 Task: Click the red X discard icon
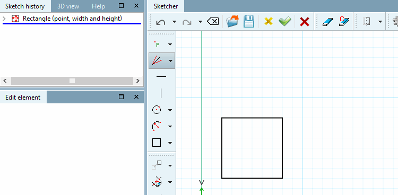pos(305,22)
